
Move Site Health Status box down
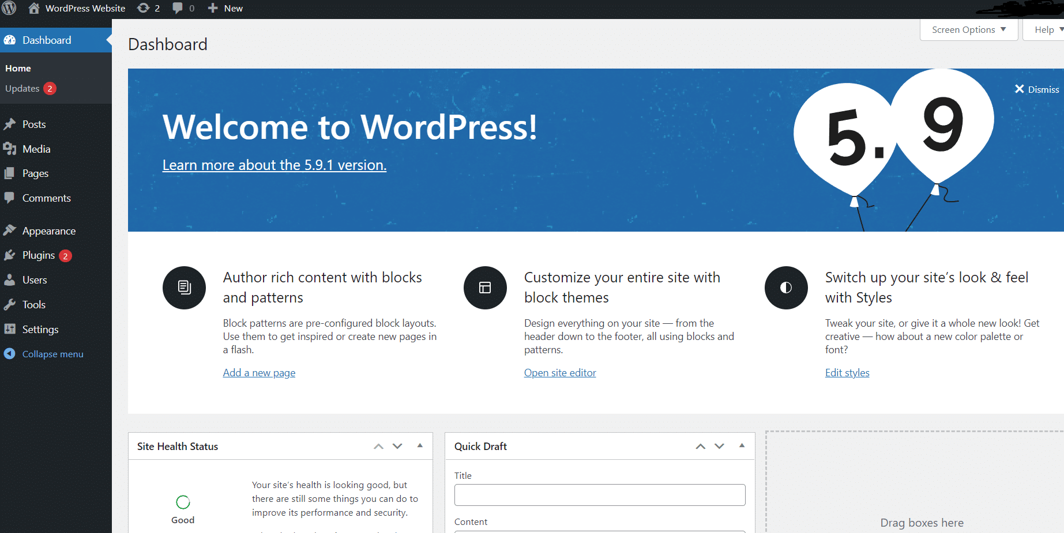(x=397, y=447)
